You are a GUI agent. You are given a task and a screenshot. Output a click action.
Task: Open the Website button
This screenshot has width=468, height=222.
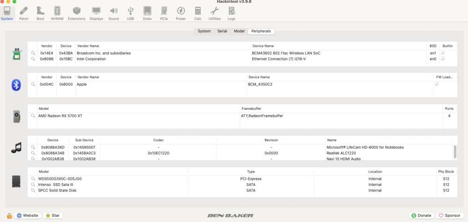tap(28, 215)
